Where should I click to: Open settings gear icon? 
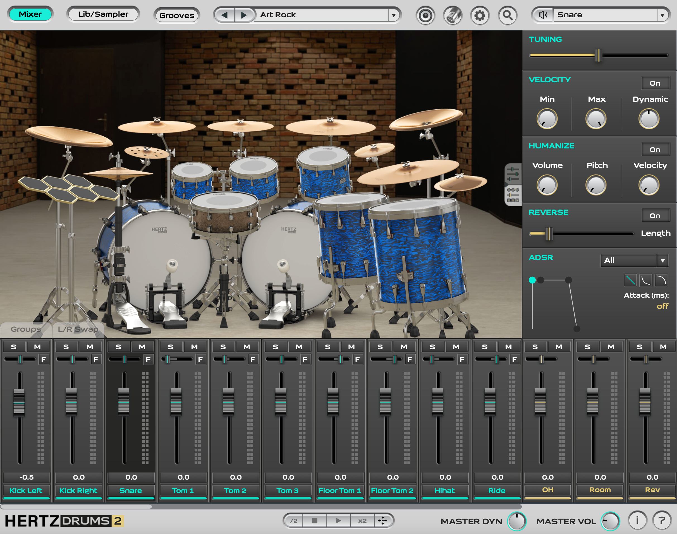pos(480,15)
